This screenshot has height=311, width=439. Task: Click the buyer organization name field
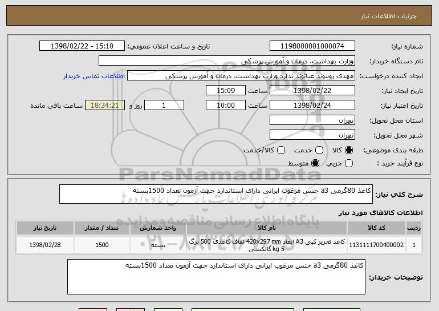pos(227,61)
